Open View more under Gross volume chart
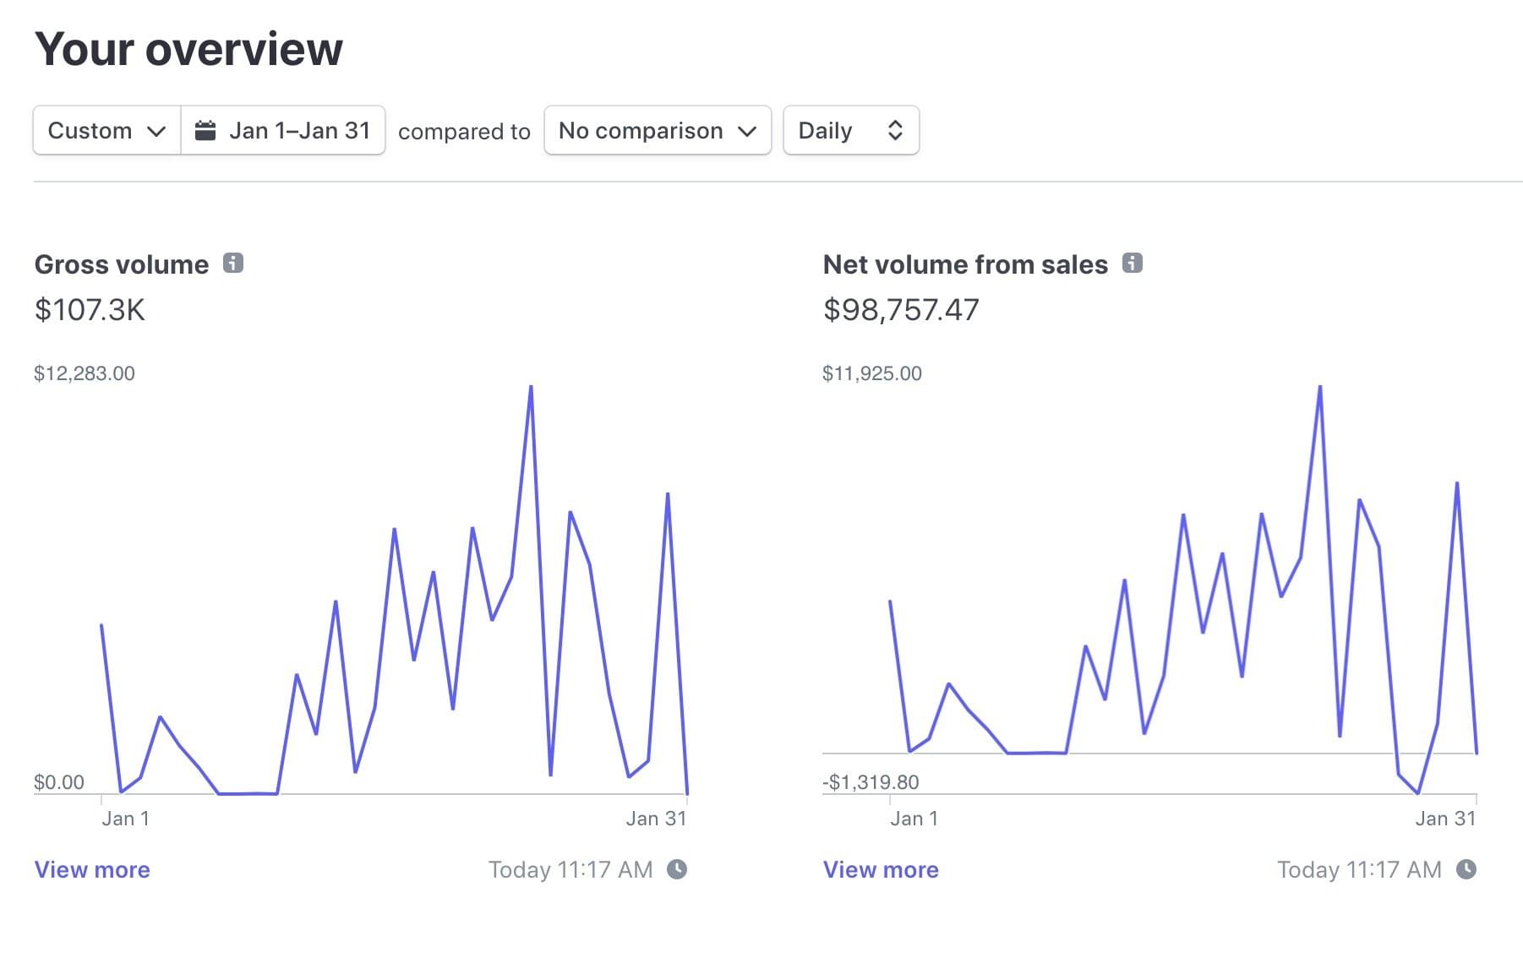 [x=92, y=870]
